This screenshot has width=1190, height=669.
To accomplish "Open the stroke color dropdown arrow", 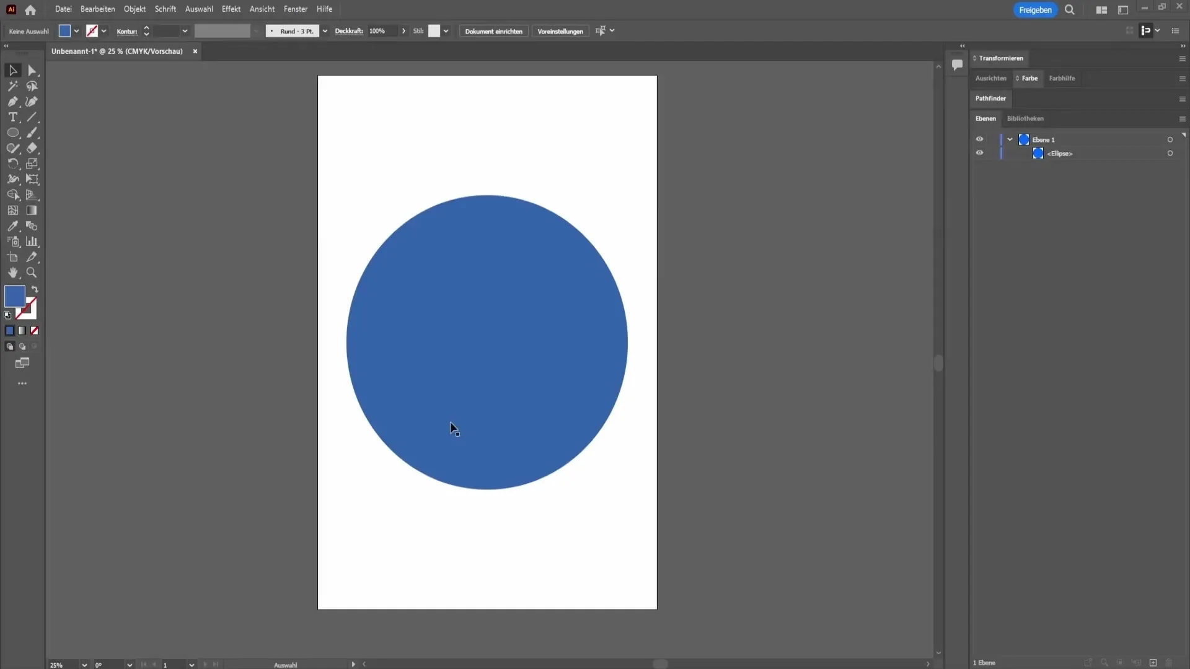I will 104,31.
